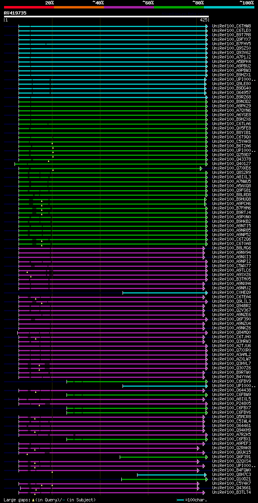The width and height of the screenshot is (258, 503).
Task: Click label UniRef100_Q8H7C3
Action: (231, 474)
